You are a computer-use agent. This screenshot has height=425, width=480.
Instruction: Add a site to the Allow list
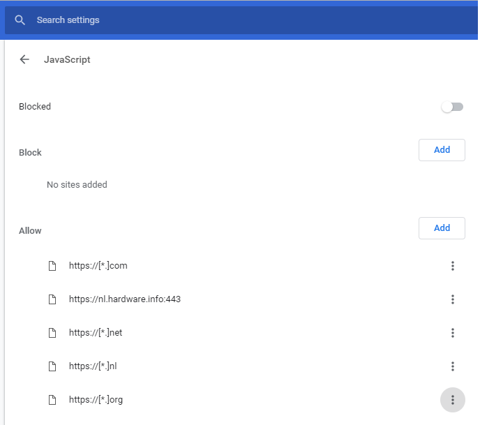click(442, 228)
